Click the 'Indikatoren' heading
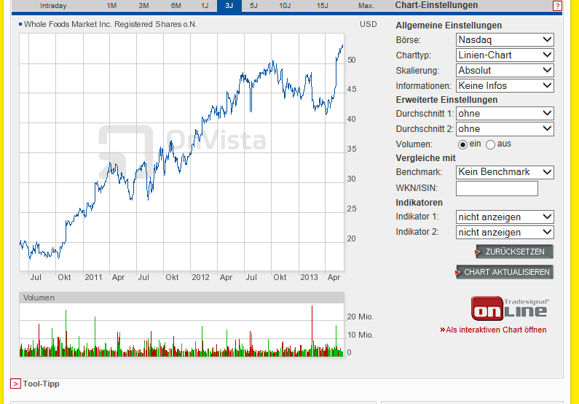Screen dimensions: 579x404 [419, 203]
